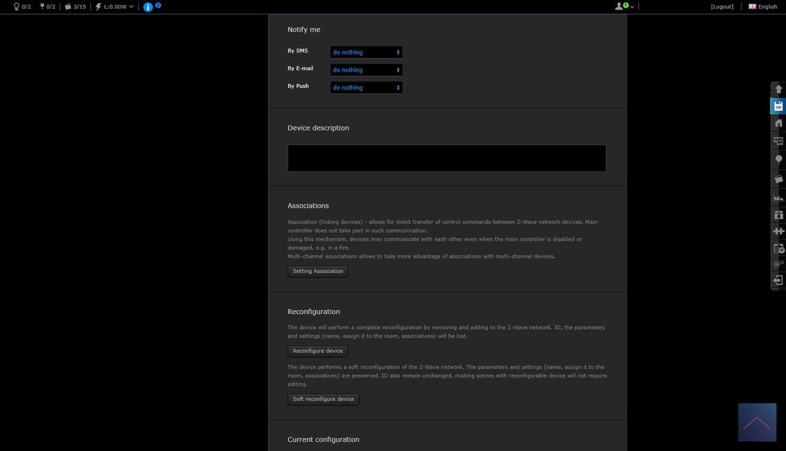Expand the power consumption L:0.00W dropdown

click(115, 7)
